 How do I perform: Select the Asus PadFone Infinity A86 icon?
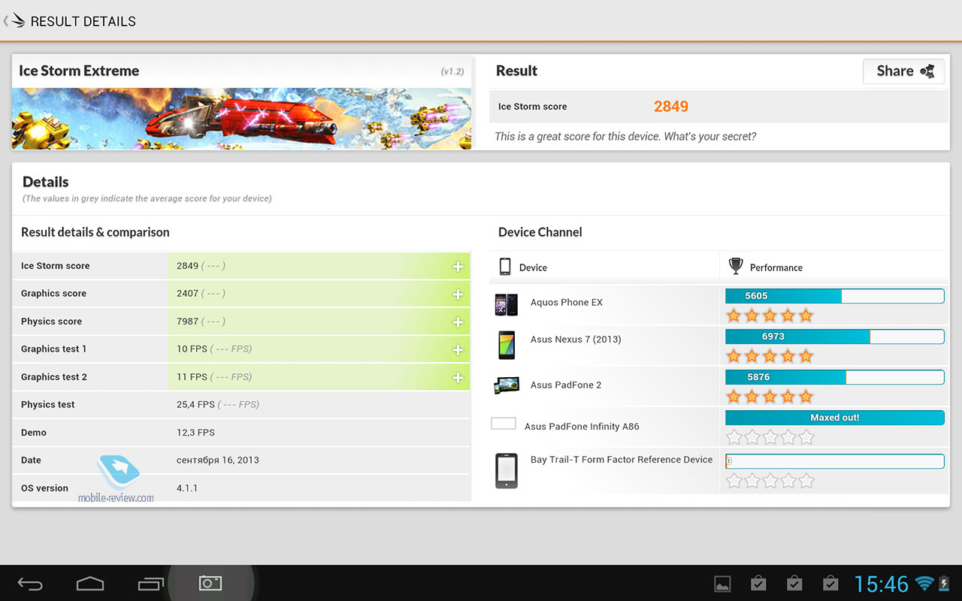point(504,424)
